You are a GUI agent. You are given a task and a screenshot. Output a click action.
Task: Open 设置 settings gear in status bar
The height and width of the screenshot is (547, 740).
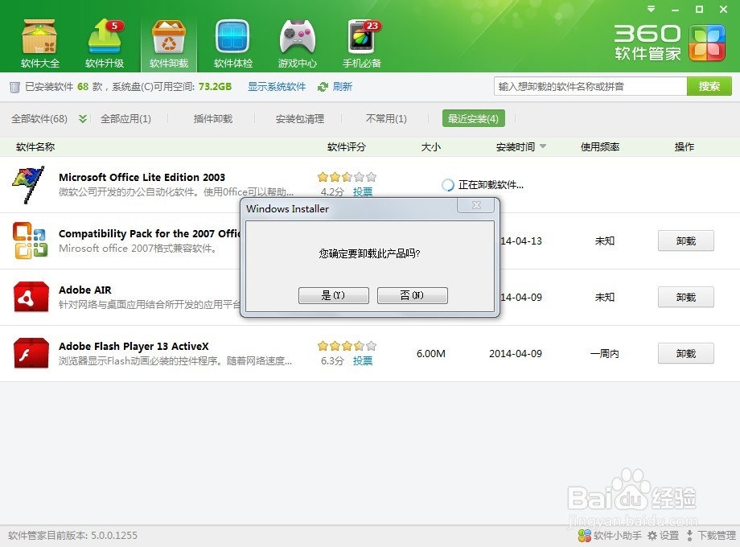click(663, 536)
